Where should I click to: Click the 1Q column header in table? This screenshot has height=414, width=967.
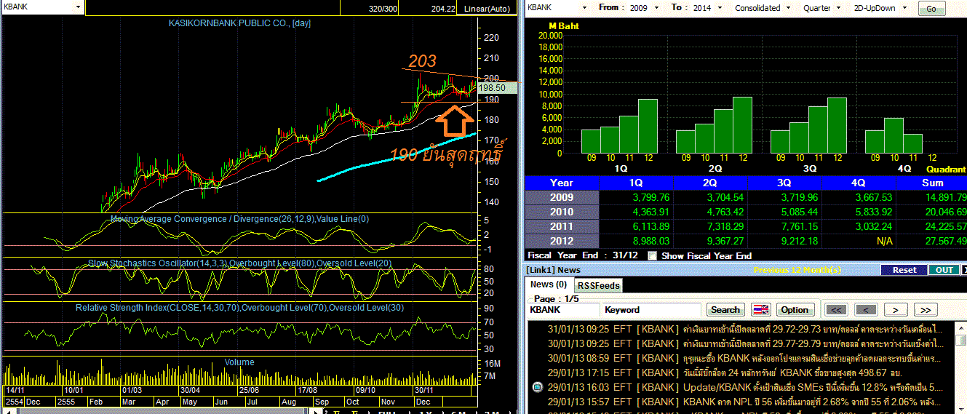[x=636, y=183]
